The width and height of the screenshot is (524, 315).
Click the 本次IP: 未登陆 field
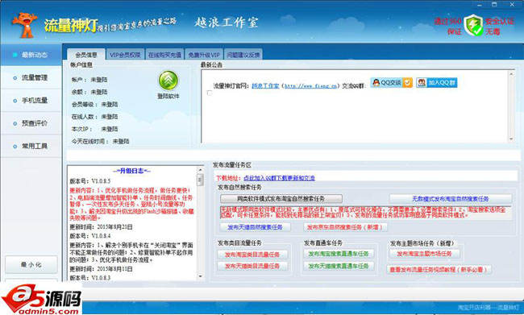(x=94, y=129)
